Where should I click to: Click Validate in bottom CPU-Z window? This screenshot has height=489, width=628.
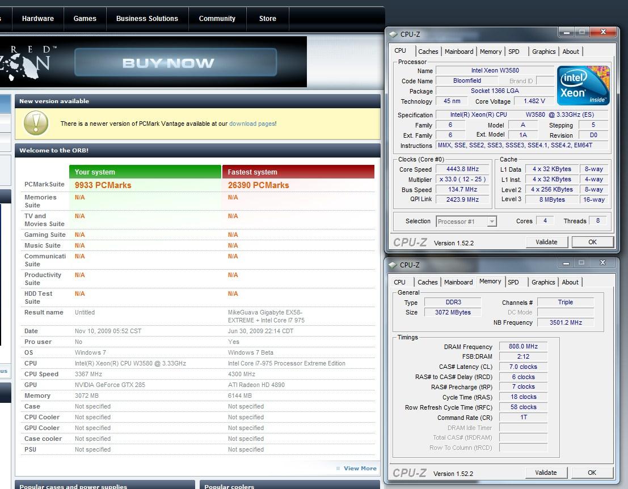point(546,473)
